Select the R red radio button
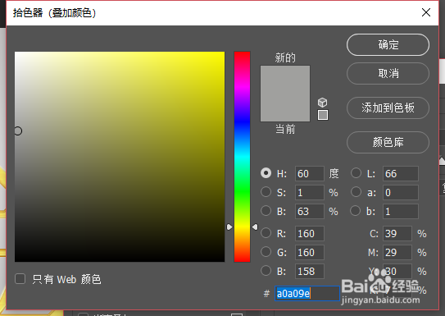Image resolution: width=445 pixels, height=316 pixels. click(x=266, y=233)
